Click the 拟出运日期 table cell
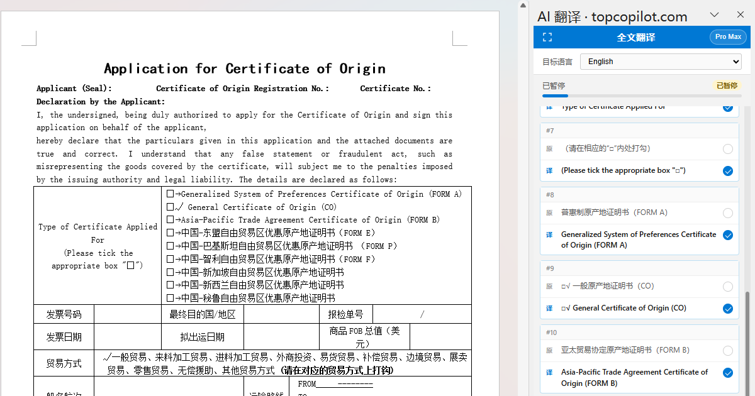Viewport: 755px width, 396px height. pyautogui.click(x=203, y=337)
